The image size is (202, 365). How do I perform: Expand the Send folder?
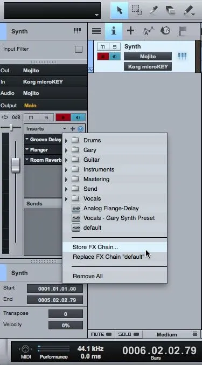66,189
